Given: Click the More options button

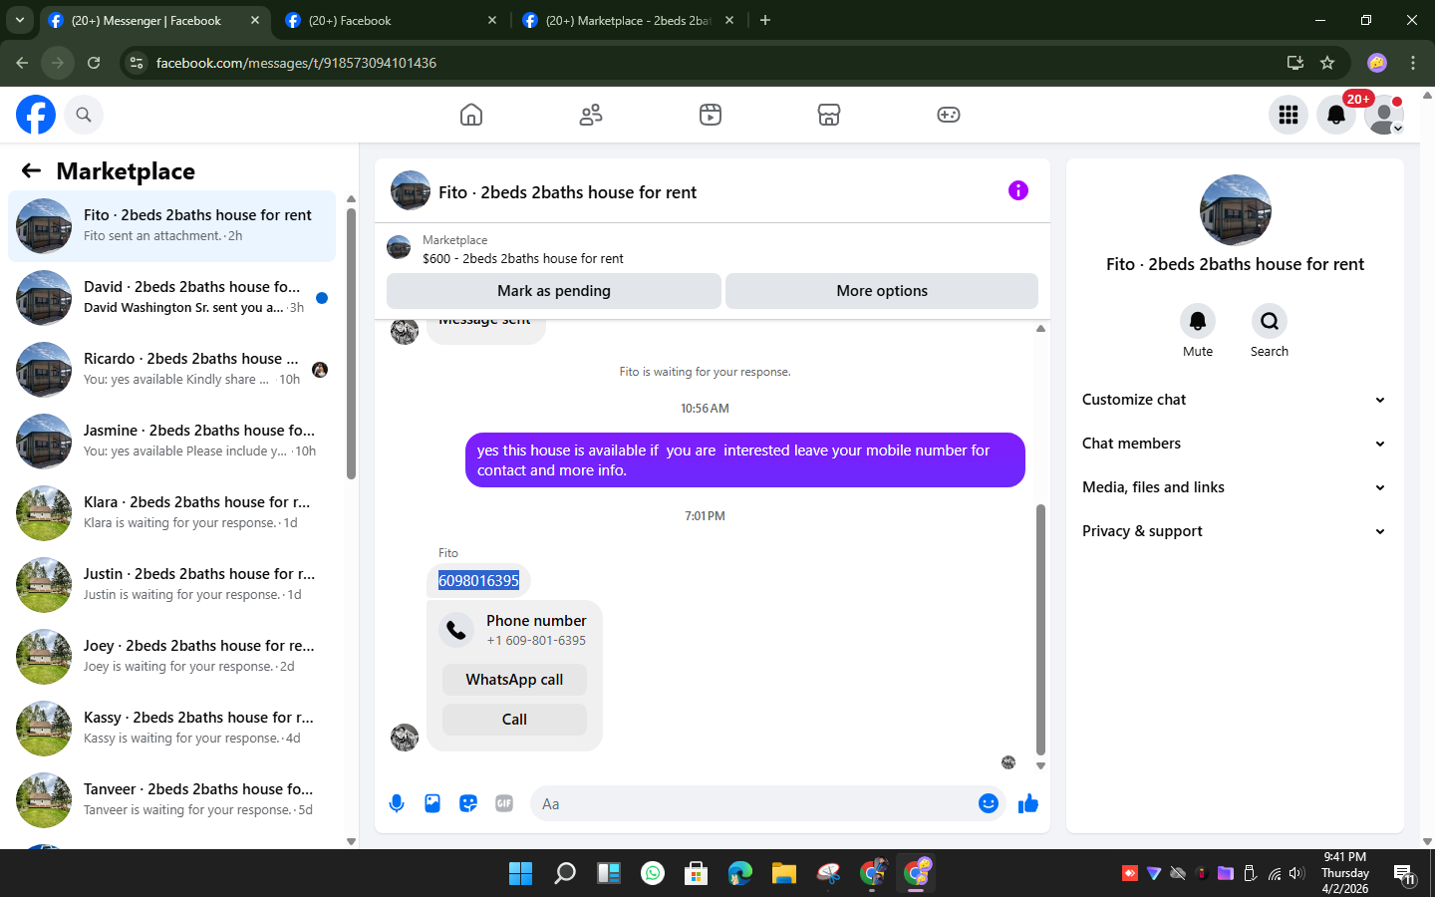Looking at the screenshot, I should coord(882,291).
